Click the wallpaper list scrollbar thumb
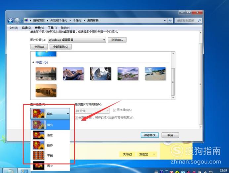The height and width of the screenshot is (173, 229). pyautogui.click(x=173, y=82)
